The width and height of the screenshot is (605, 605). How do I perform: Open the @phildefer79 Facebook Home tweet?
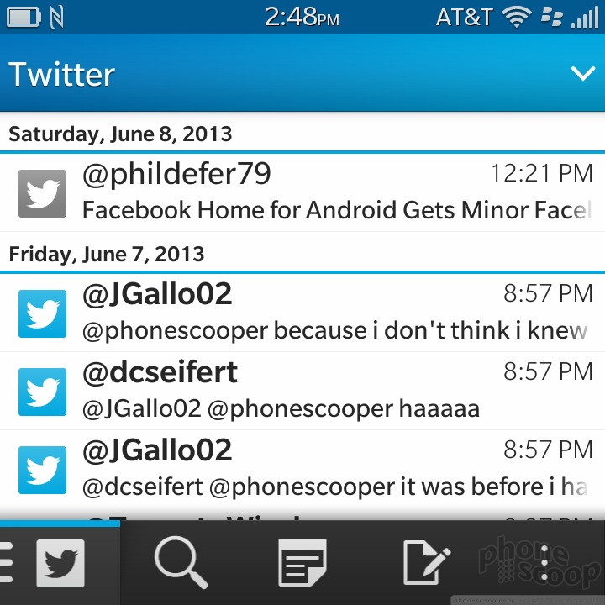(x=302, y=192)
